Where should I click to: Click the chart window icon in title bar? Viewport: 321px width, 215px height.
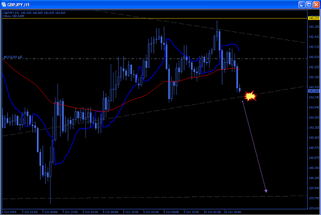click(4, 4)
